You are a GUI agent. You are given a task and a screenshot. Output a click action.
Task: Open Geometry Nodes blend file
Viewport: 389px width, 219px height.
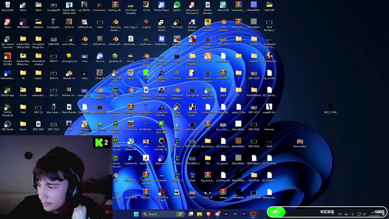pos(115,25)
